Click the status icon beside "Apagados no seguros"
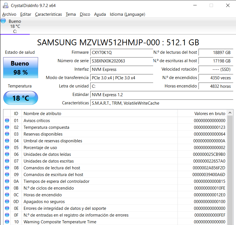The height and width of the screenshot is (225, 236). click(x=7, y=202)
